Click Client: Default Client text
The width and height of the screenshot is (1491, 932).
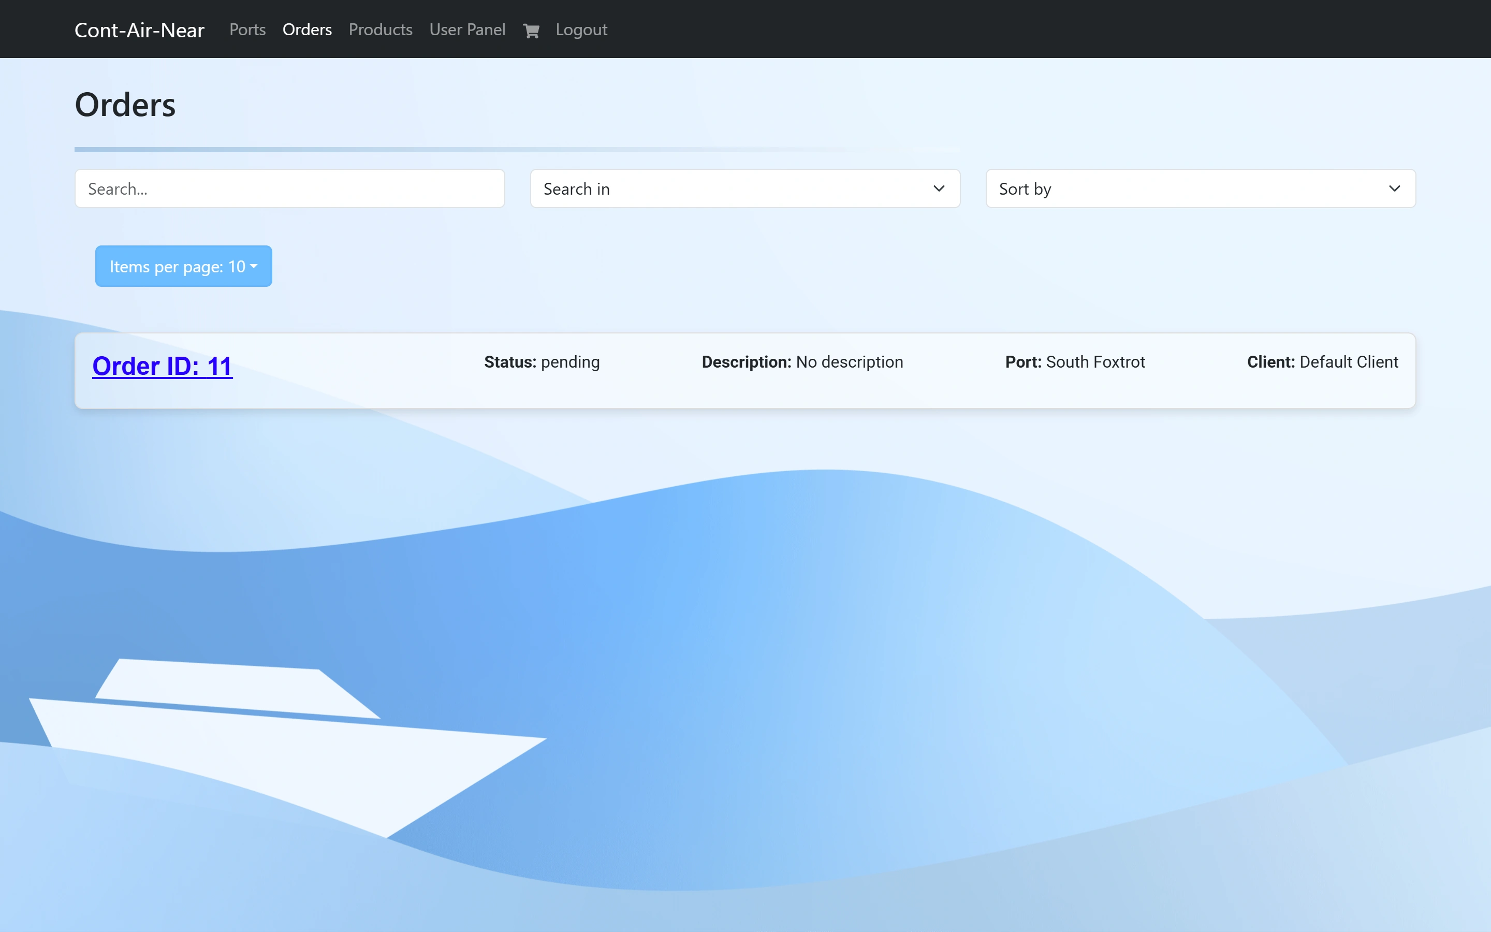tap(1322, 362)
